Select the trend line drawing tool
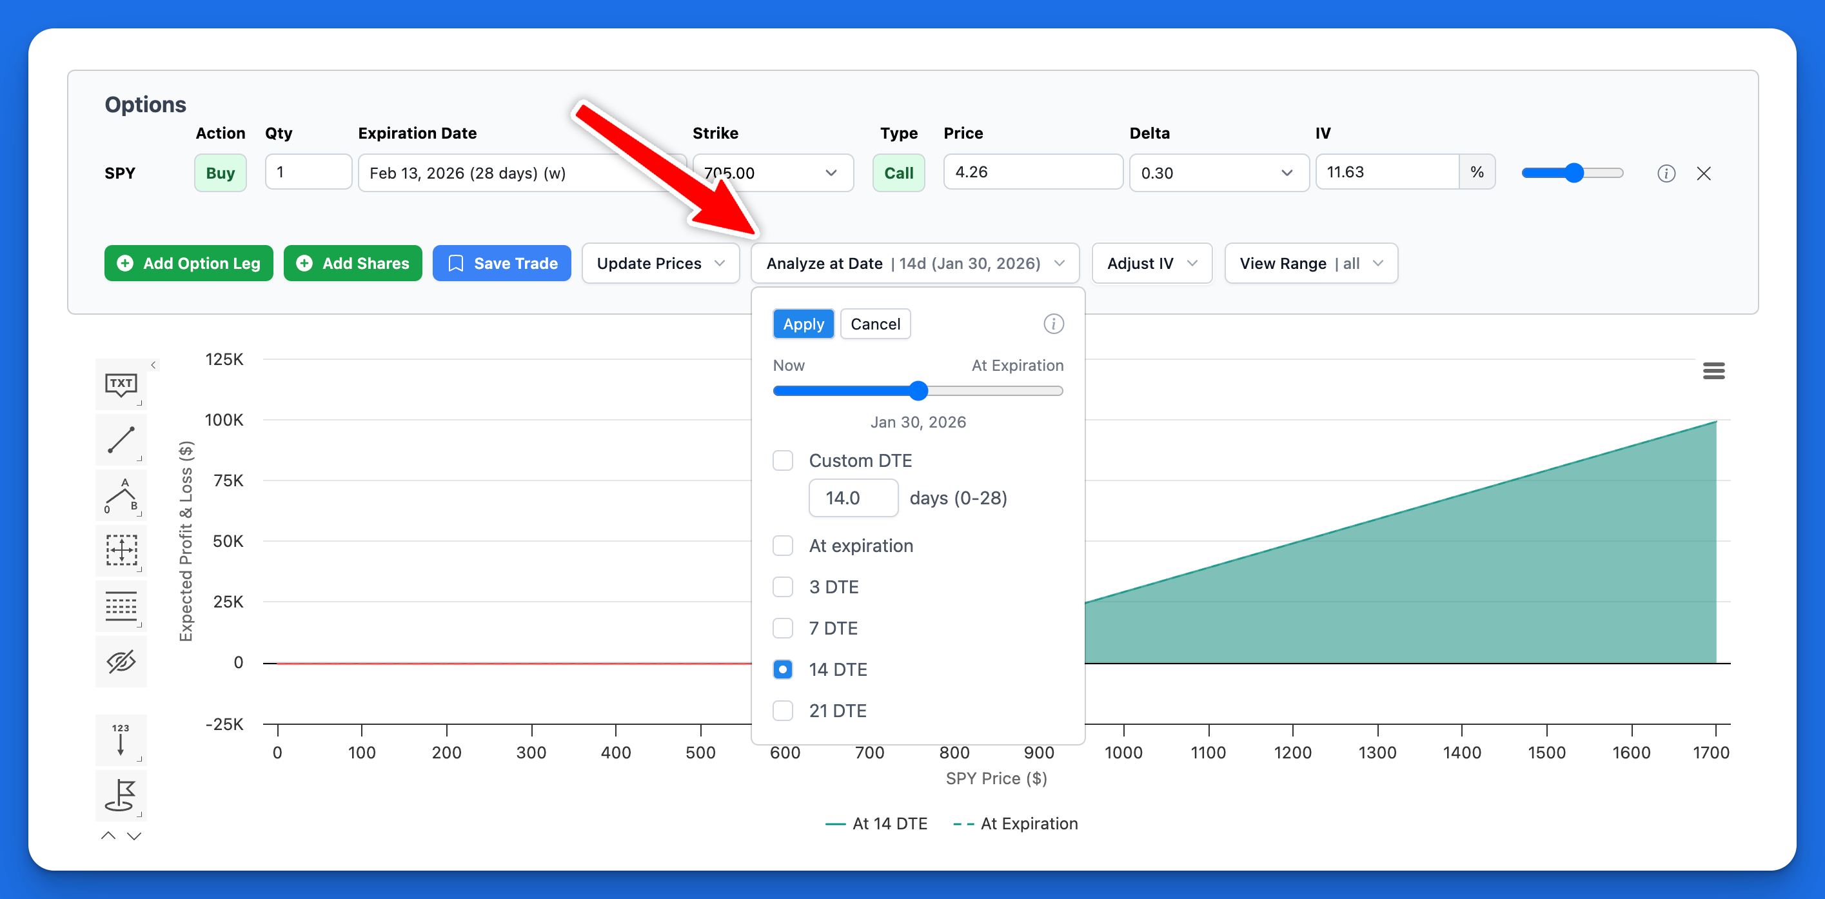The image size is (1825, 899). [121, 440]
